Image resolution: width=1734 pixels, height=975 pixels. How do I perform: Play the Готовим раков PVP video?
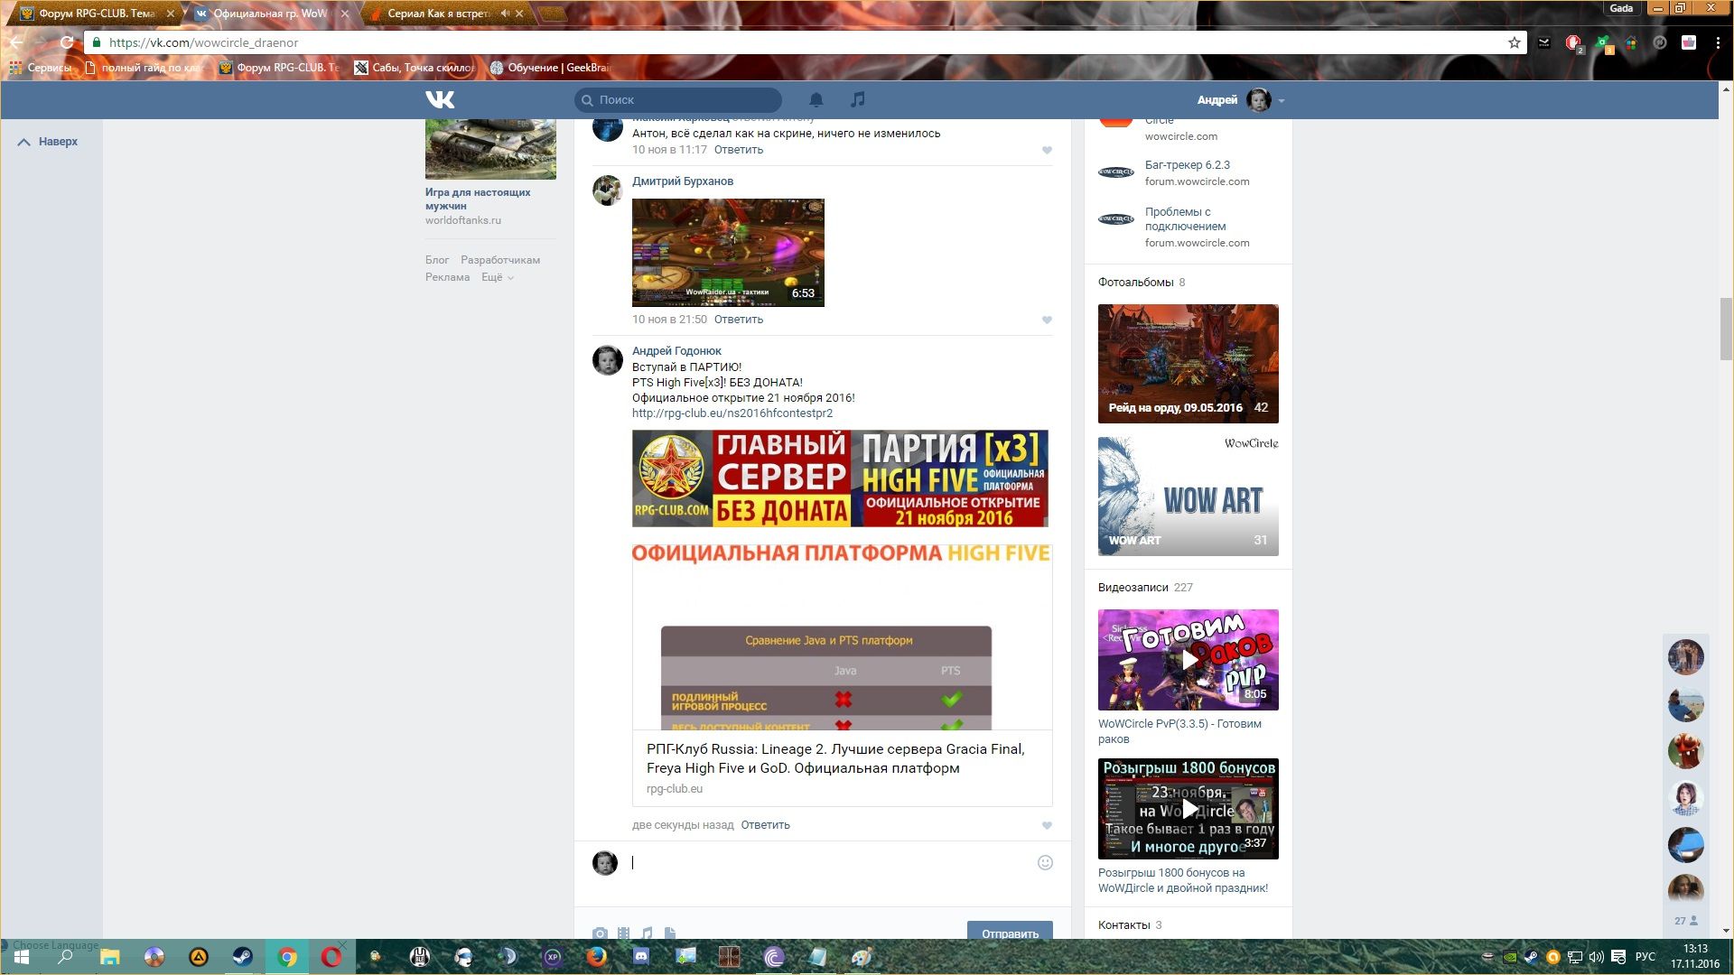(x=1189, y=660)
